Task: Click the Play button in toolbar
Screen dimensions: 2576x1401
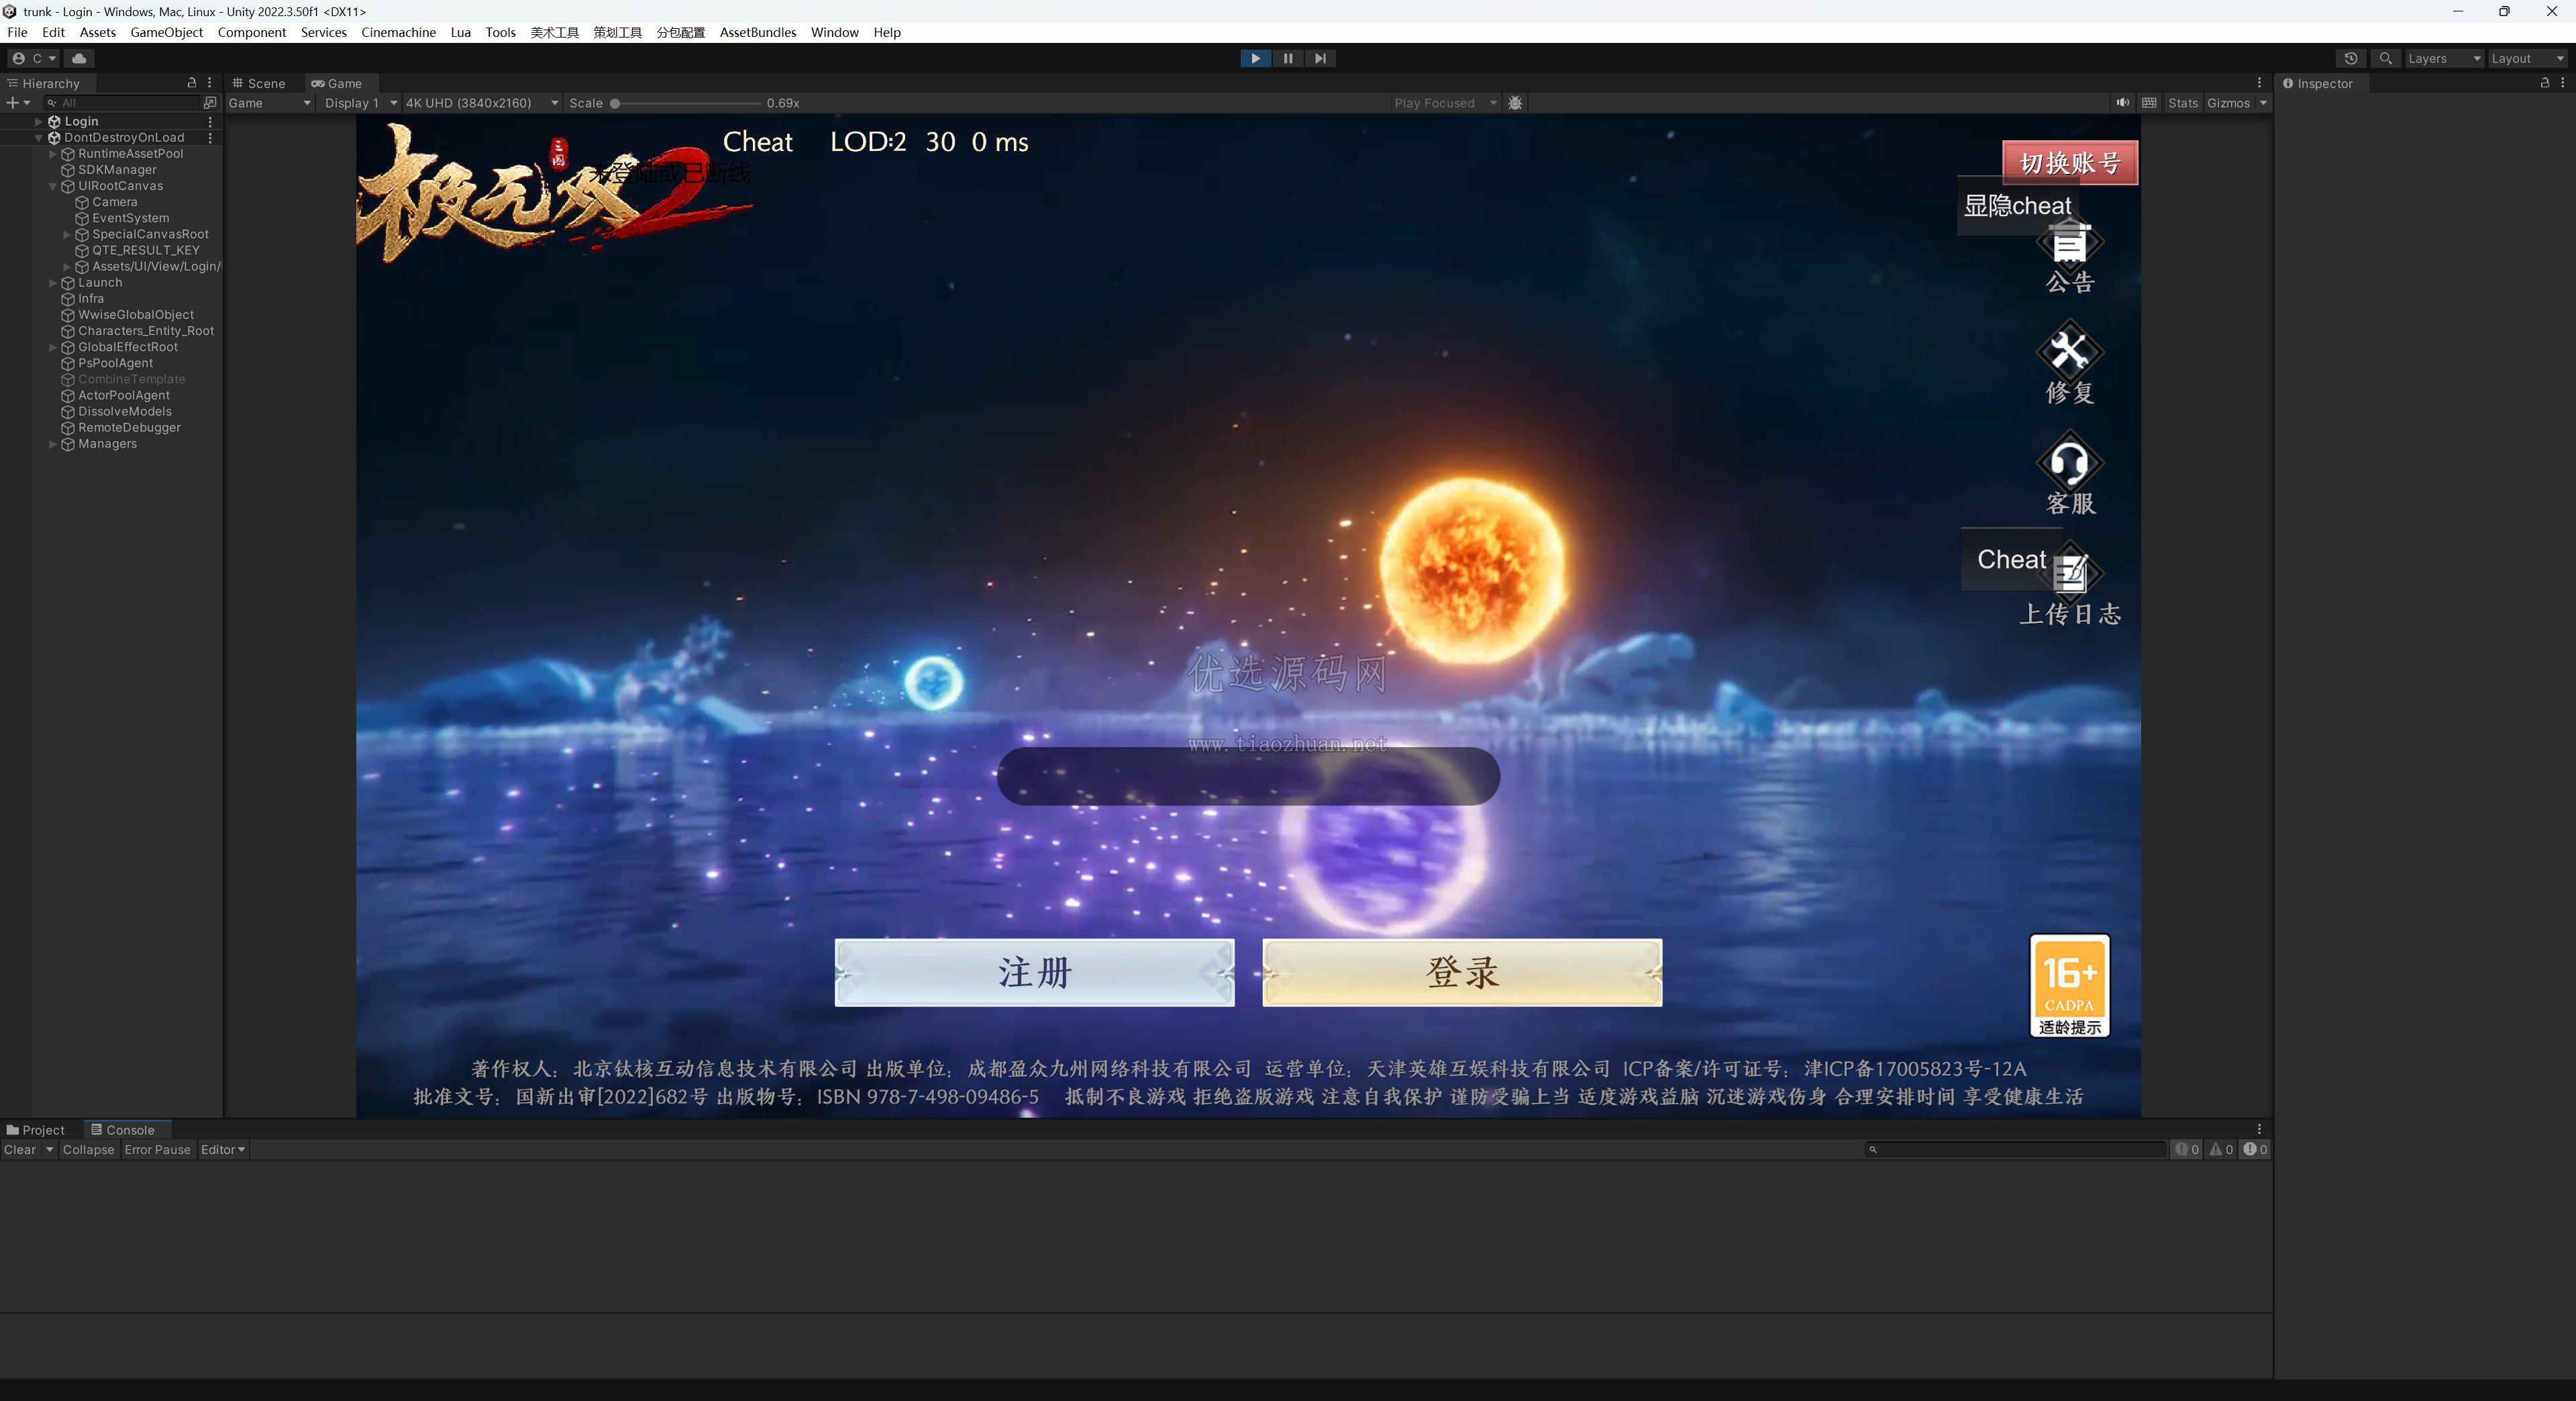Action: tap(1255, 58)
